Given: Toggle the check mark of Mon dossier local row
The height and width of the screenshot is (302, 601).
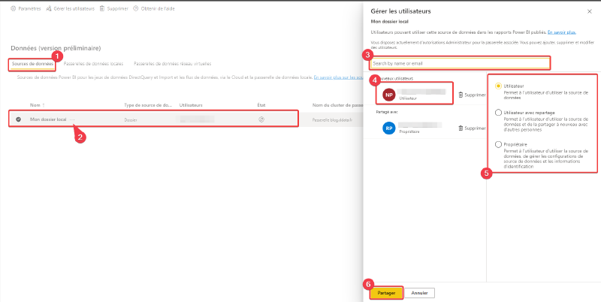Looking at the screenshot, I should [x=18, y=119].
